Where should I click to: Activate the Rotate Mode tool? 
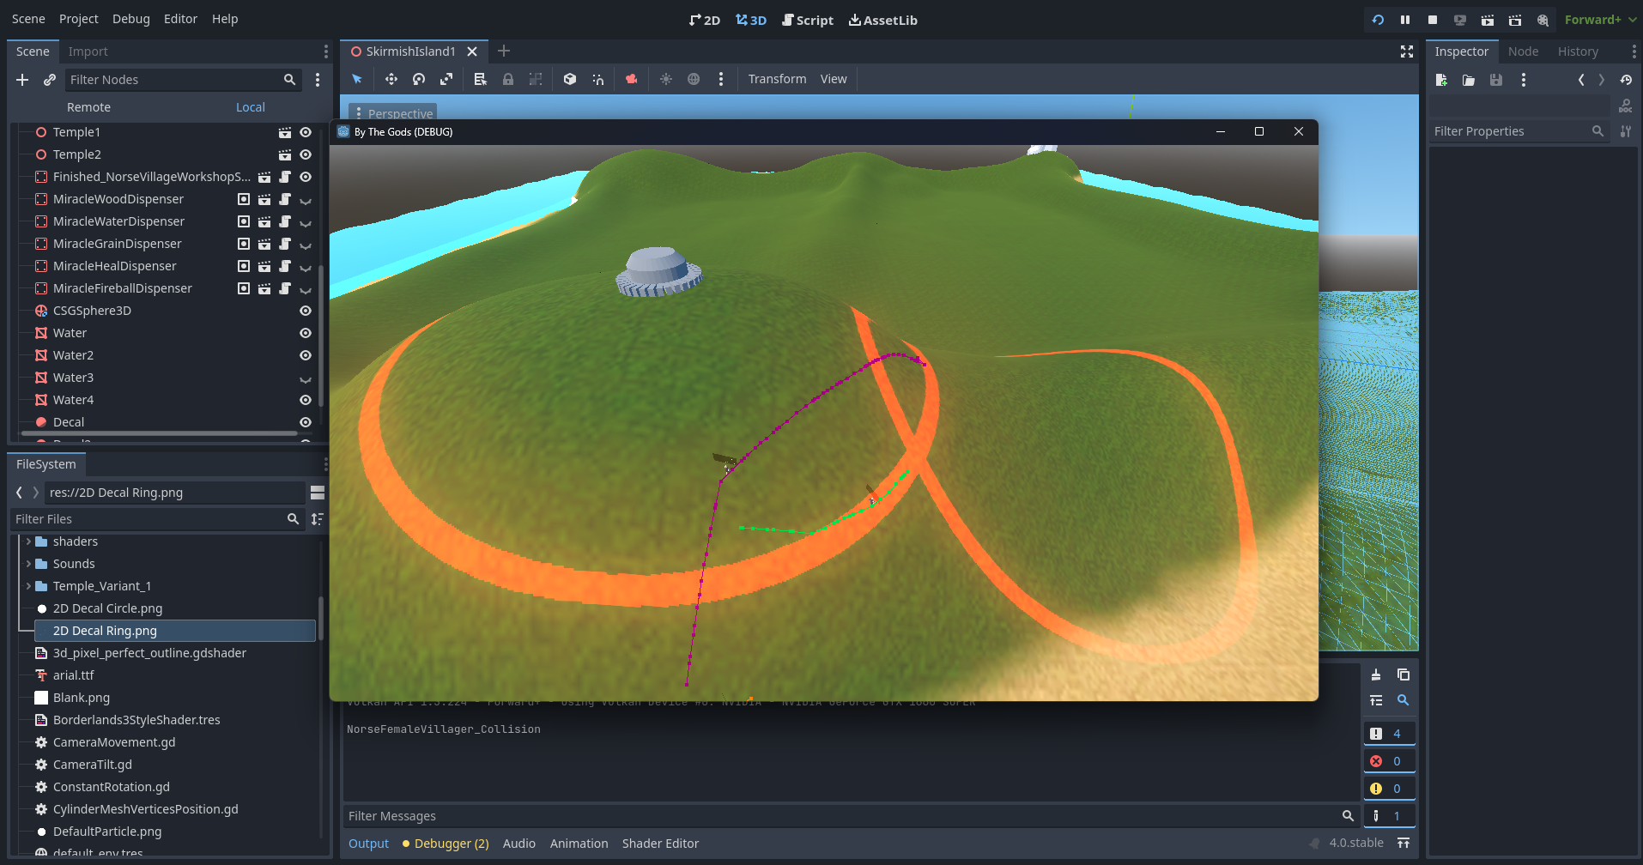pos(419,79)
